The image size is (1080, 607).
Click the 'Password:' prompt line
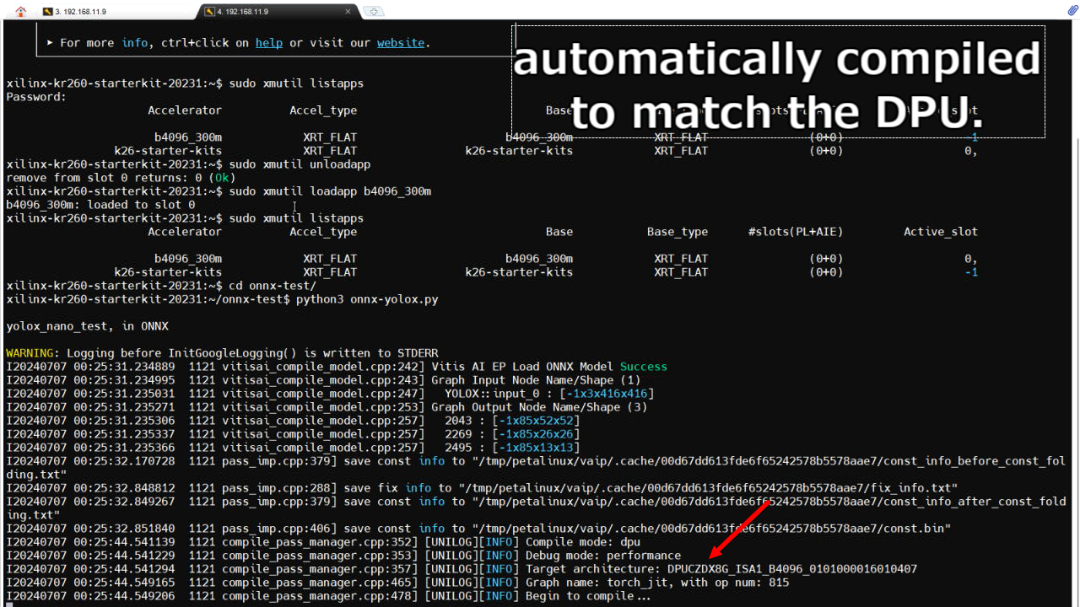tap(36, 97)
